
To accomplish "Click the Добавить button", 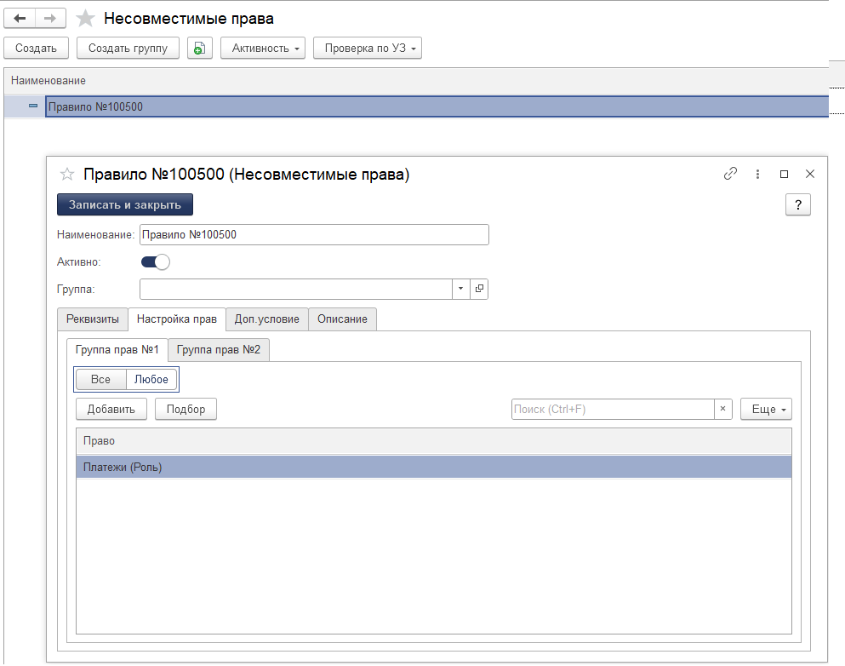I will coord(111,410).
